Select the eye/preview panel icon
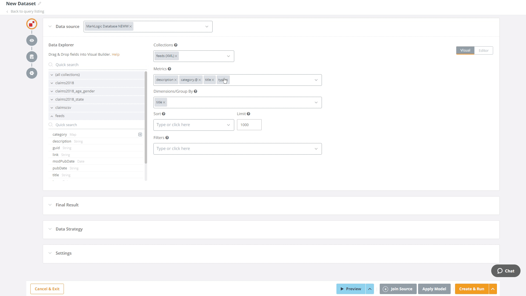This screenshot has height=296, width=526. click(32, 41)
